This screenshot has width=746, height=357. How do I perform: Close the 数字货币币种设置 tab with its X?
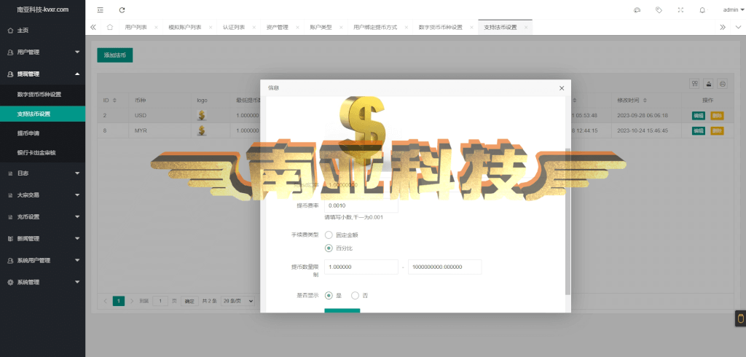point(471,28)
